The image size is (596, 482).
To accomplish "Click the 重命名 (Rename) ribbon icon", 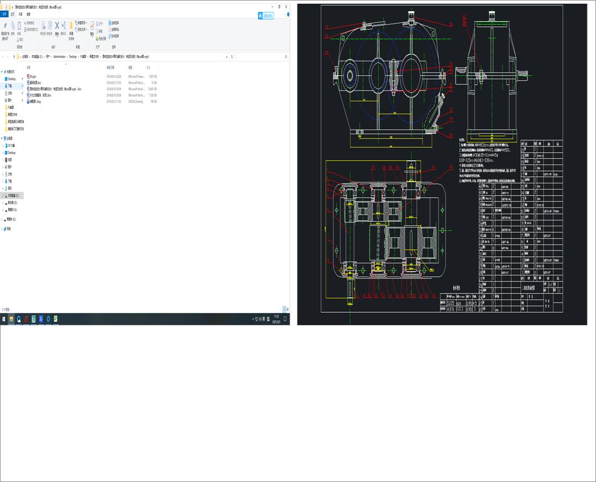I will coord(64,26).
